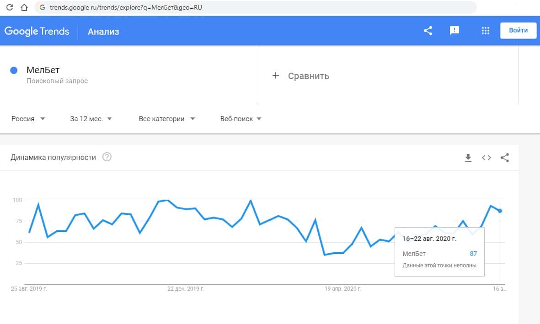Get embed code for the chart
The width and height of the screenshot is (540, 324).
click(x=487, y=158)
